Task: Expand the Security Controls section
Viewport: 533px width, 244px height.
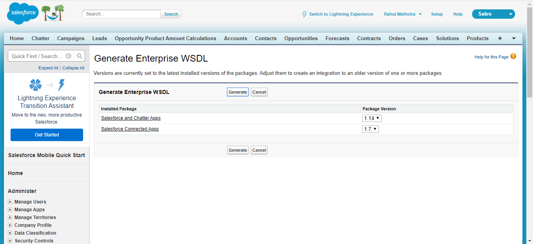Action: (10, 240)
